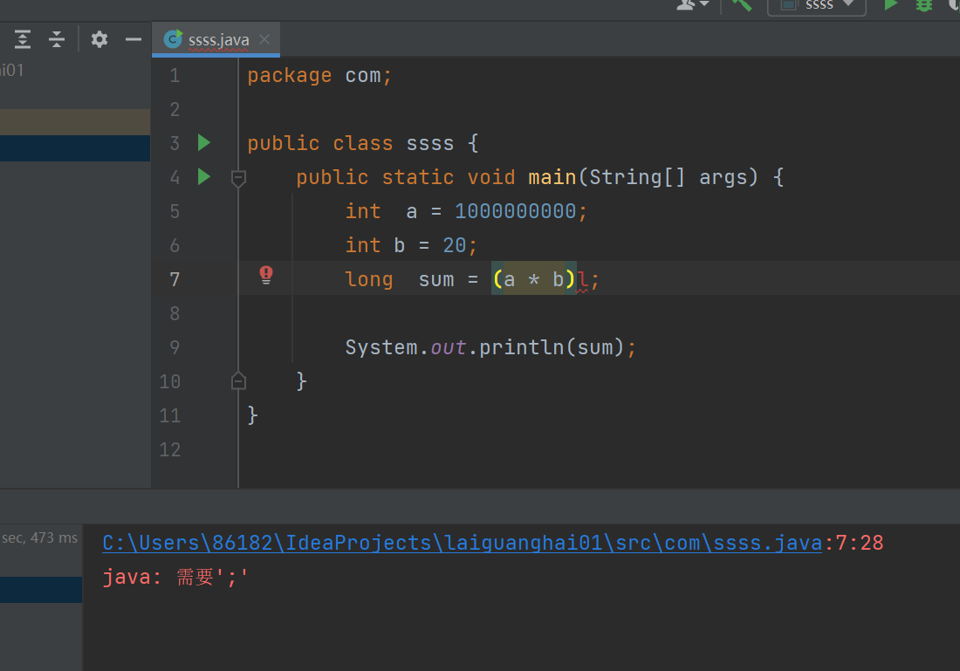This screenshot has width=960, height=671.
Task: Click the closing brace on line 11
Action: (x=252, y=415)
